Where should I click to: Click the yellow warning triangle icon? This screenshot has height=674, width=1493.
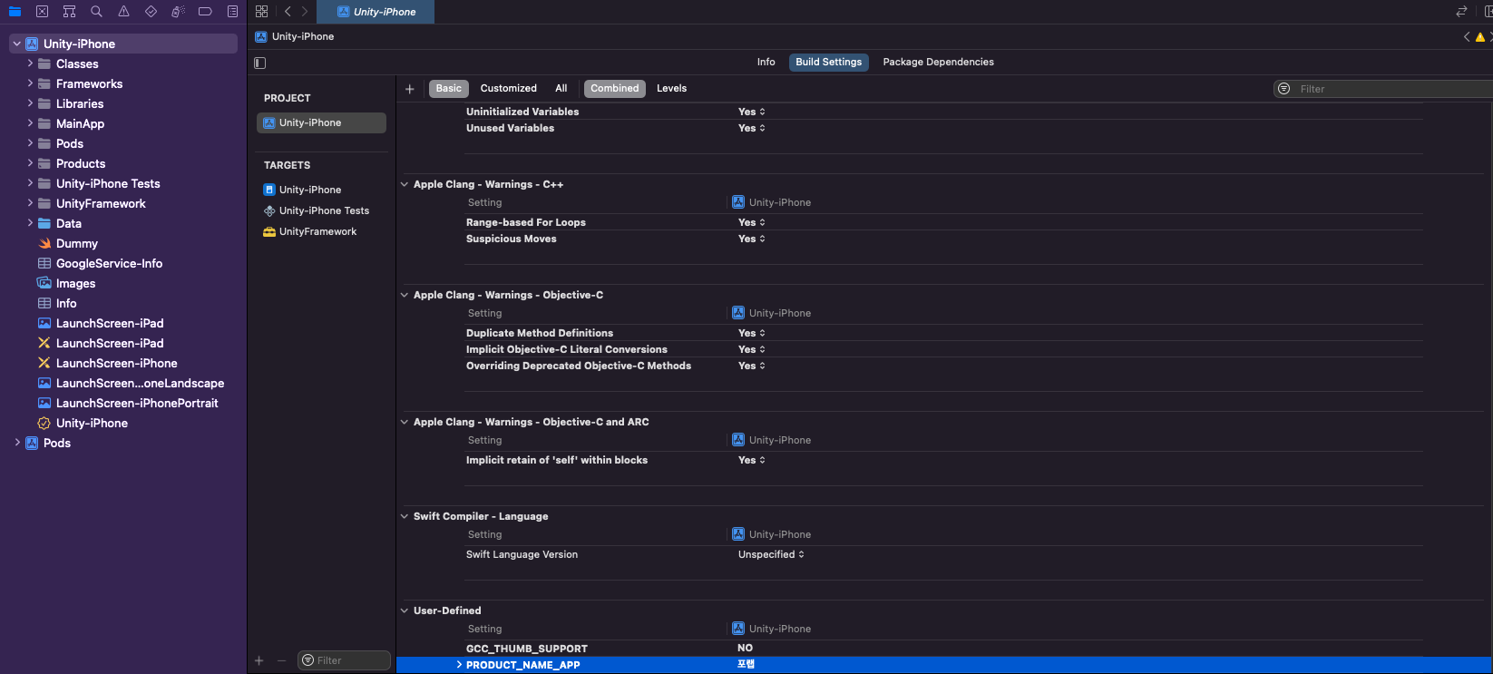(1480, 37)
